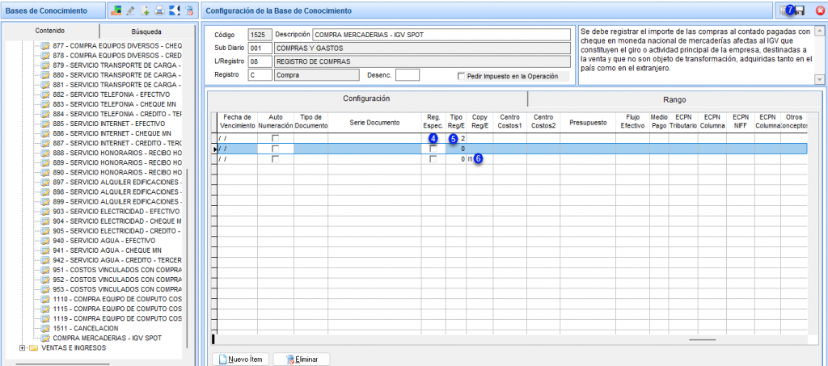The height and width of the screenshot is (366, 828).
Task: Click the tree panel horizontal scrollbar
Action: coord(62,364)
